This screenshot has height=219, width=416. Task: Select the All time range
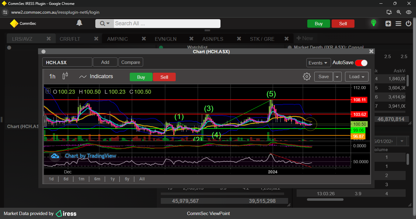[142, 179]
